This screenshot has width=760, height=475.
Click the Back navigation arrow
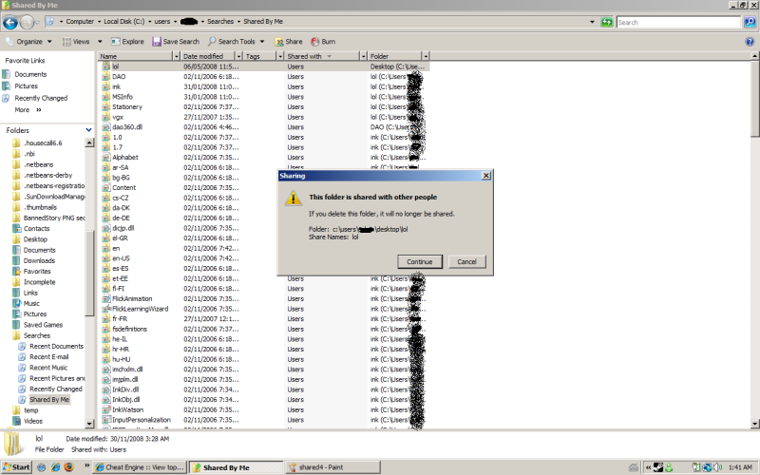10,21
